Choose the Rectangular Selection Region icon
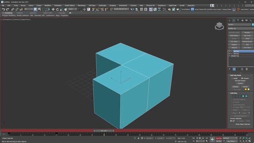This screenshot has width=254, height=143. coord(44,10)
